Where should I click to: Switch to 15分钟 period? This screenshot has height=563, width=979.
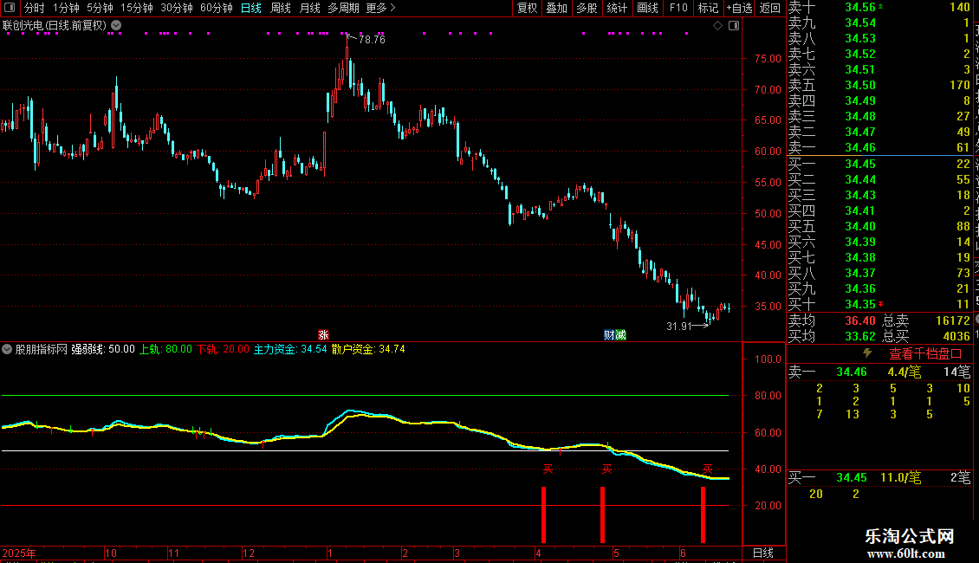coord(137,8)
